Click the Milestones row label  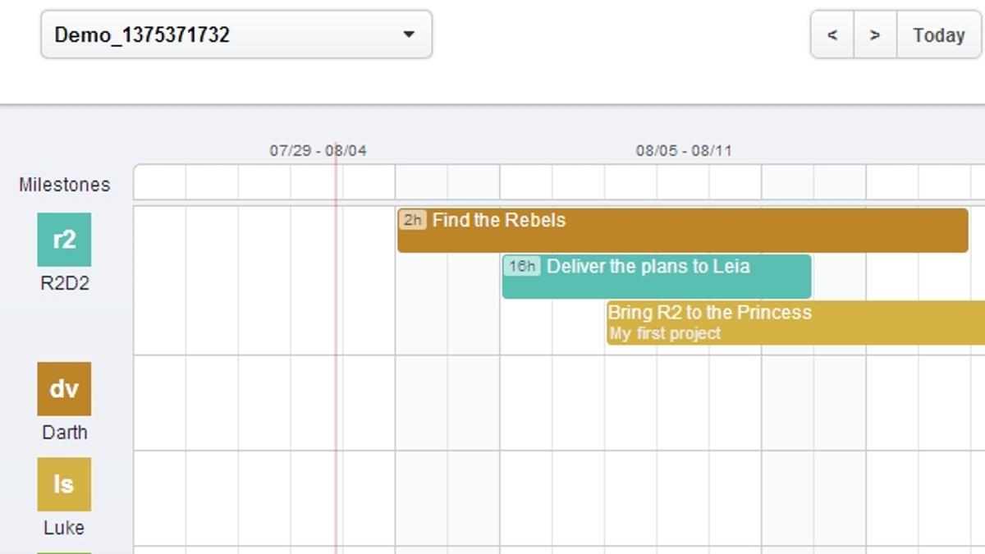[65, 185]
